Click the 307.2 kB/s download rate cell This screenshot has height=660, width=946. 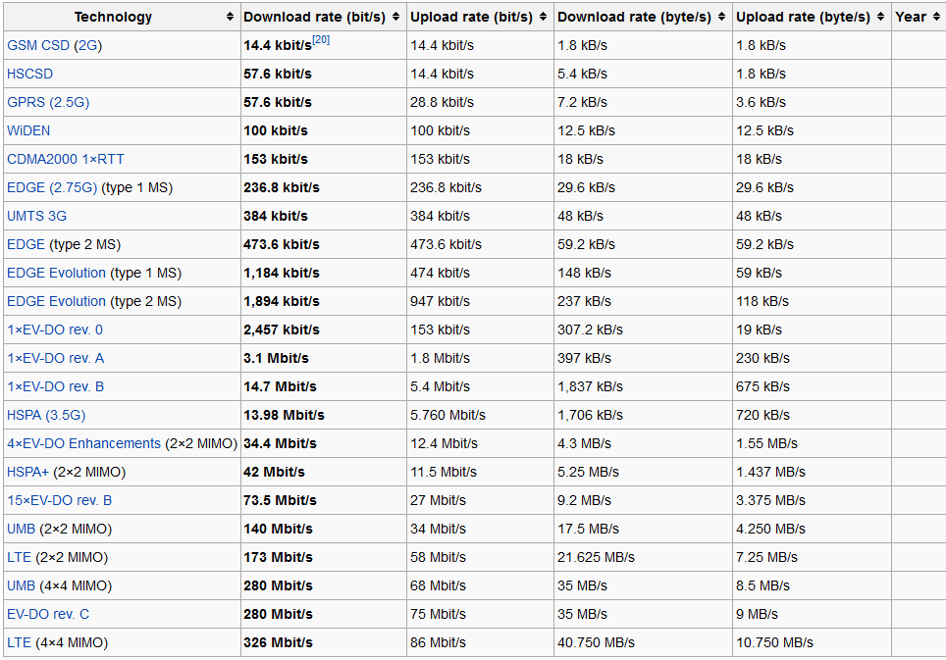pyautogui.click(x=643, y=330)
